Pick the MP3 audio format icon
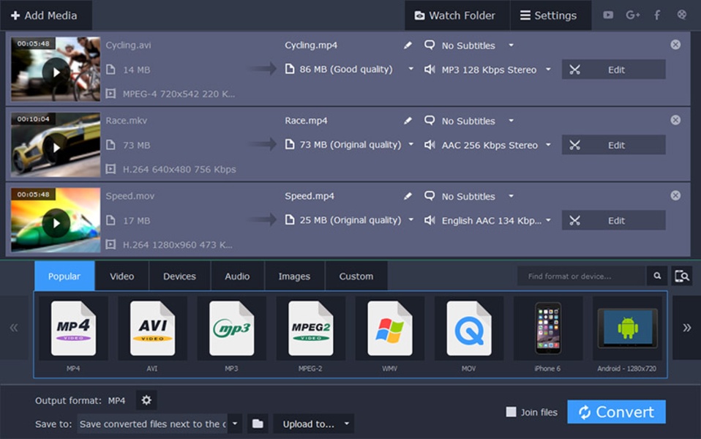 (x=231, y=329)
